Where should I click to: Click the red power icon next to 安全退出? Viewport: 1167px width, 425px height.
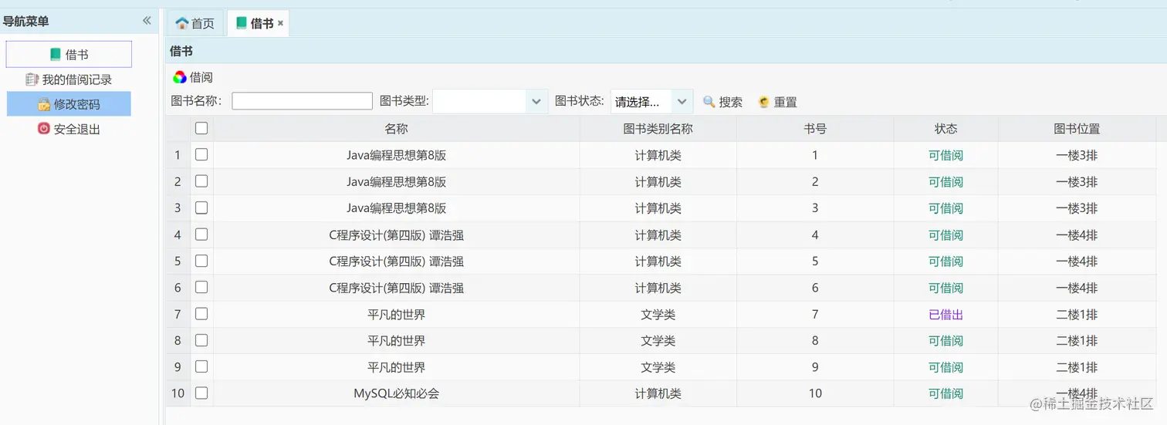[x=44, y=129]
